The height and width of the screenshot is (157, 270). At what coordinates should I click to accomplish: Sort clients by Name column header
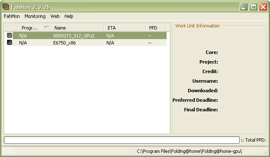pos(77,28)
